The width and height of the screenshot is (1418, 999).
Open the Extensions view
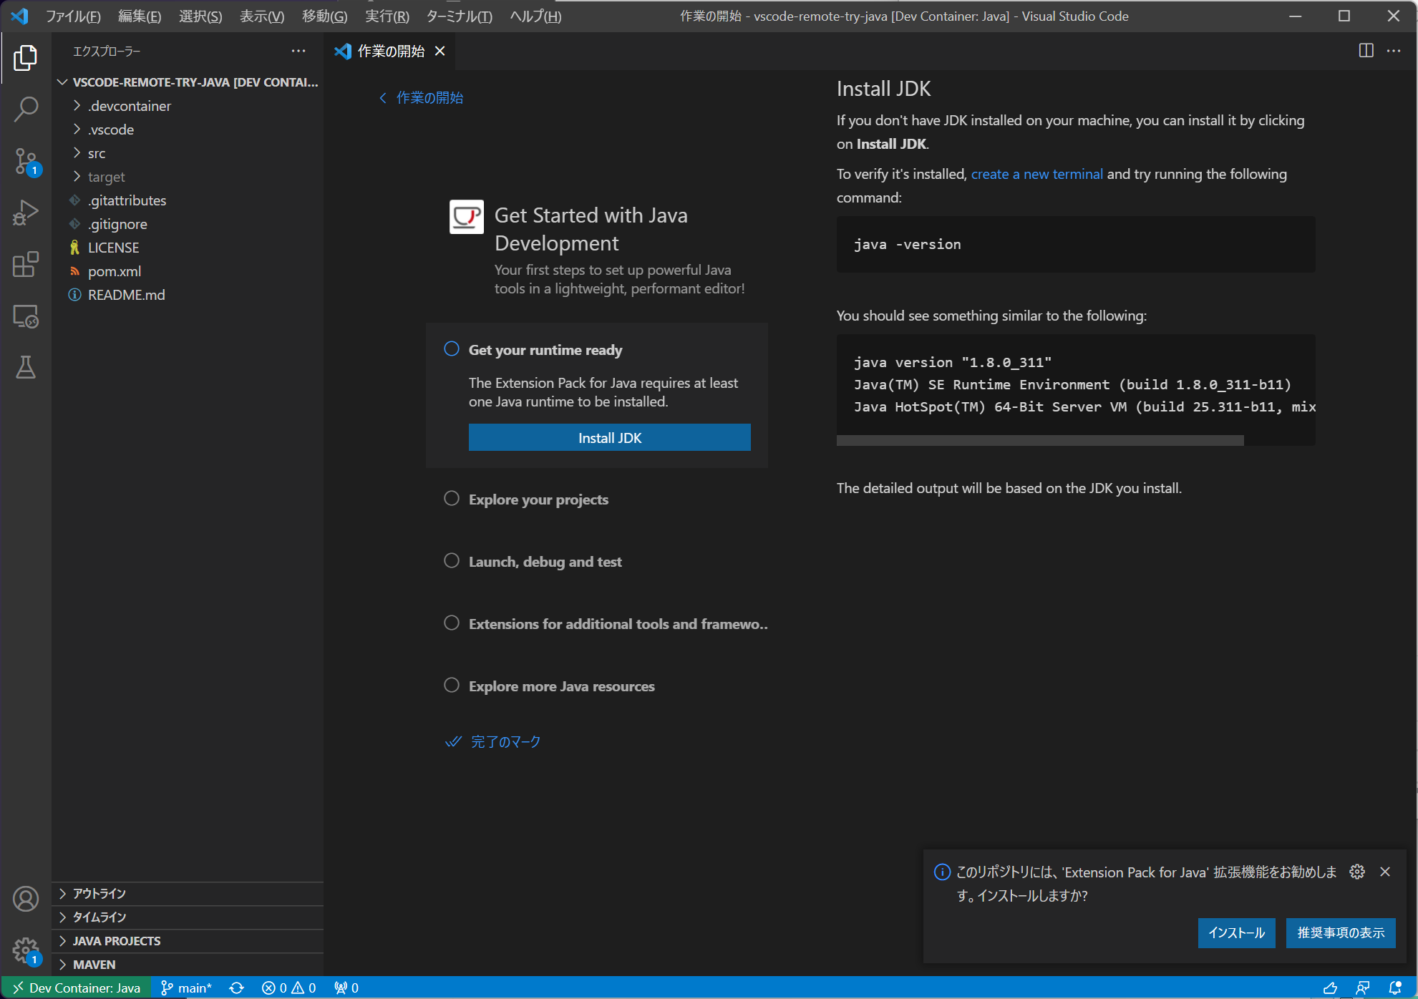click(26, 264)
